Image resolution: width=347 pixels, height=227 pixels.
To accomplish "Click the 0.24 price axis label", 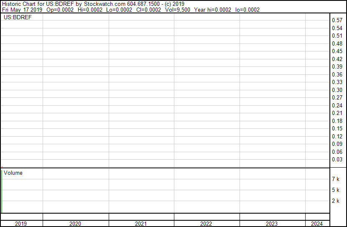I will 337,105.
